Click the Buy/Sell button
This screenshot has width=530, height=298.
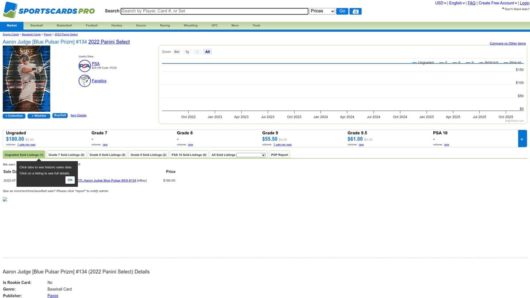coord(60,115)
